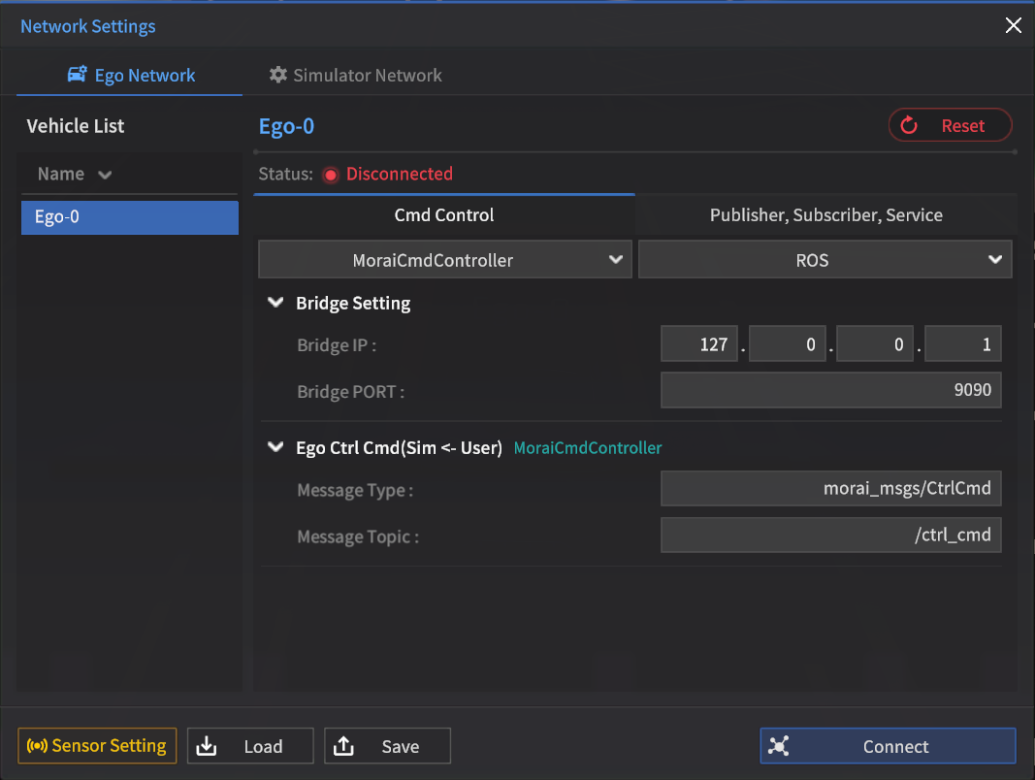Click the Bridge PORT field
The height and width of the screenshot is (780, 1035).
[830, 391]
